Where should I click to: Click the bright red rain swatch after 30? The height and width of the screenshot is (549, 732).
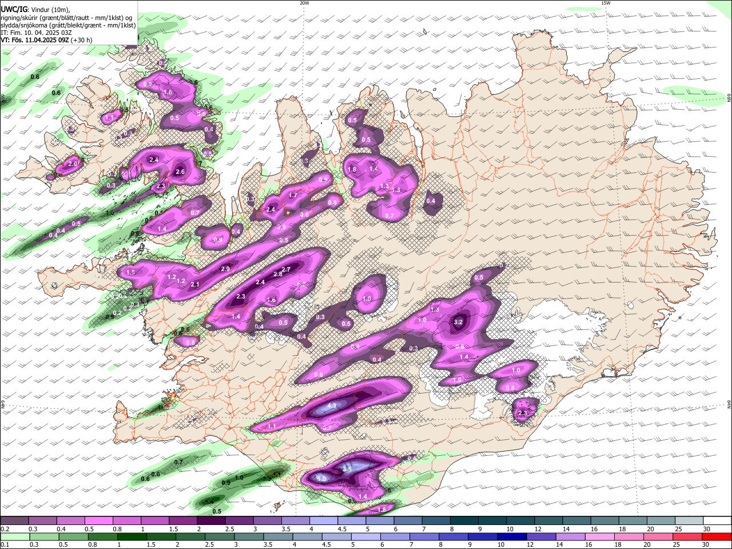click(x=715, y=537)
